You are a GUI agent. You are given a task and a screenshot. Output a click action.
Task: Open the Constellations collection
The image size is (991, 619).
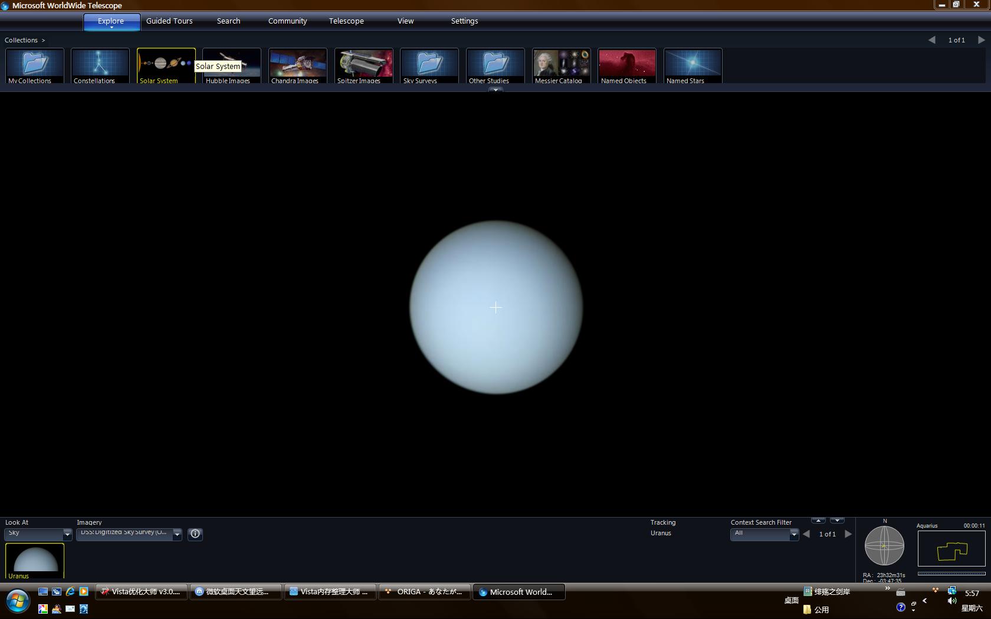100,66
